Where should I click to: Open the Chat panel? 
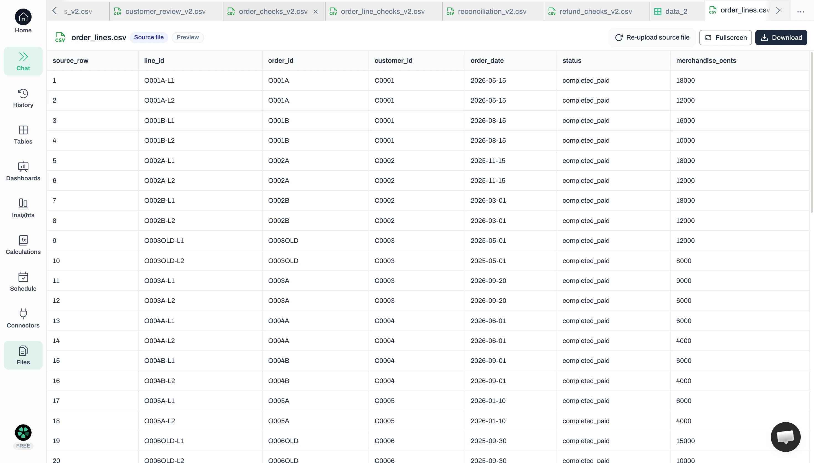[x=23, y=61]
